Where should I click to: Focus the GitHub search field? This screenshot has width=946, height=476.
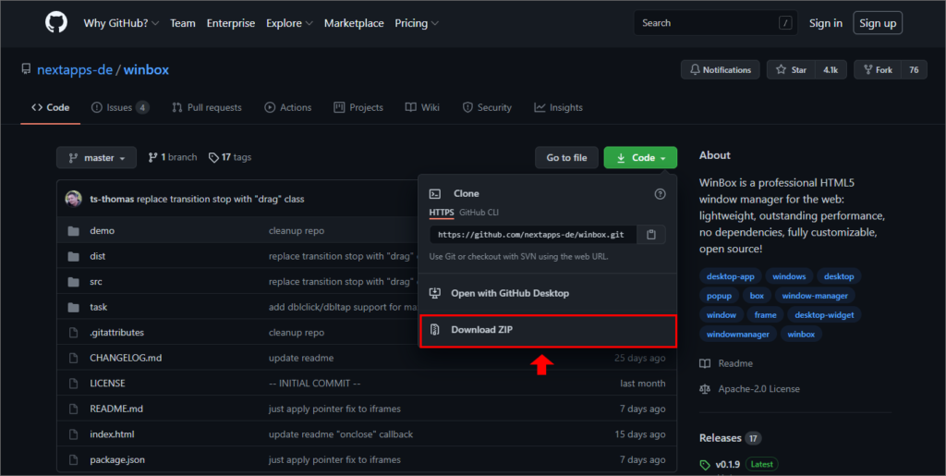pyautogui.click(x=716, y=23)
